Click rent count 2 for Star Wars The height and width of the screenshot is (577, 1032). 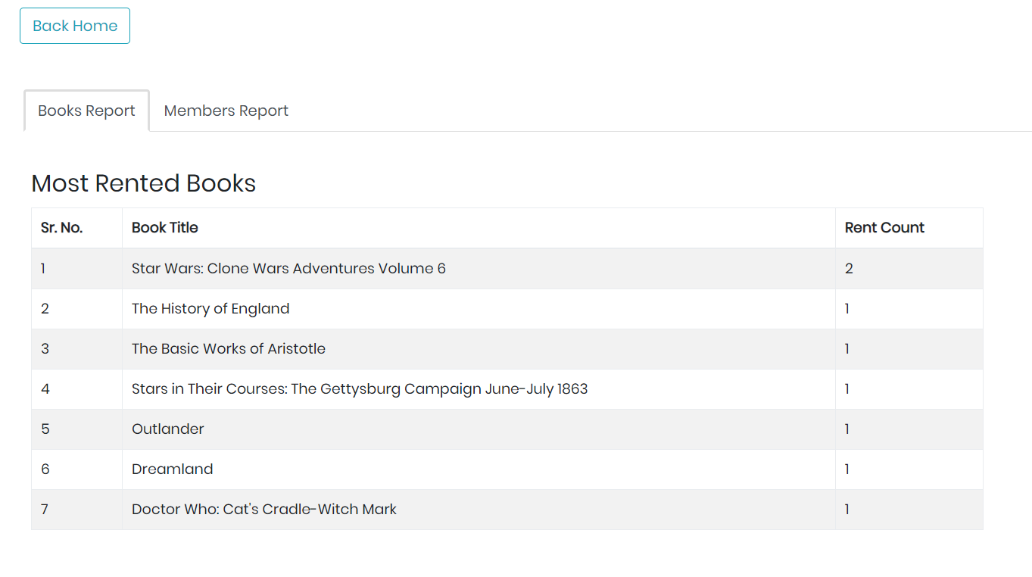click(849, 268)
